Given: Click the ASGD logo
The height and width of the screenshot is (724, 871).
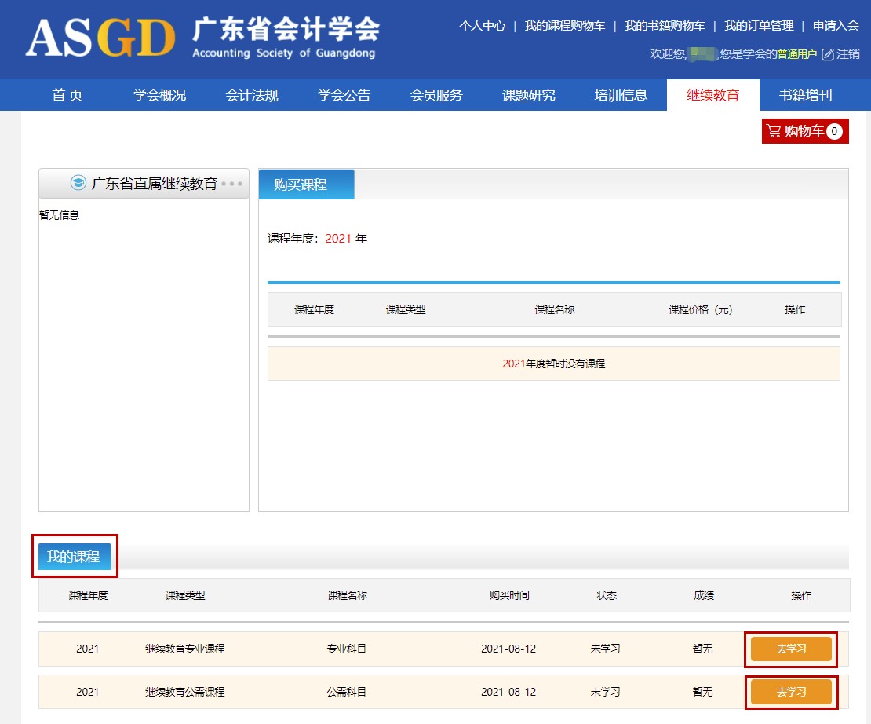Looking at the screenshot, I should click(100, 38).
